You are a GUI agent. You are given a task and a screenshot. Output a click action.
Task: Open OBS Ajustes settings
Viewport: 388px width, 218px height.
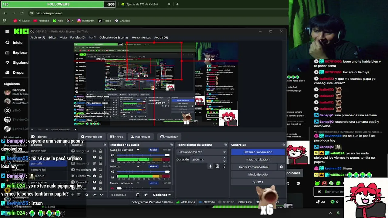(x=258, y=182)
